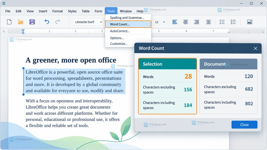Image resolution: width=267 pixels, height=150 pixels.
Task: Click the heading "A greener, more open office"
Action: pos(71,60)
